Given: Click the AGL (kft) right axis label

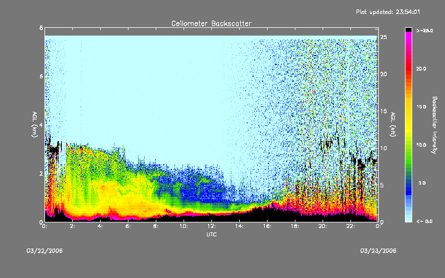Looking at the screenshot, I should (x=392, y=125).
